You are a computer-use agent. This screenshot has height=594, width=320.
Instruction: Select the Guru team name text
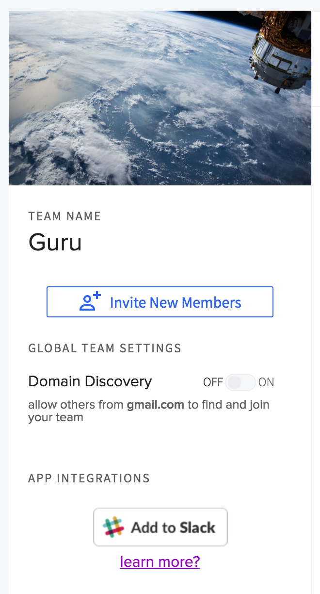click(x=55, y=242)
